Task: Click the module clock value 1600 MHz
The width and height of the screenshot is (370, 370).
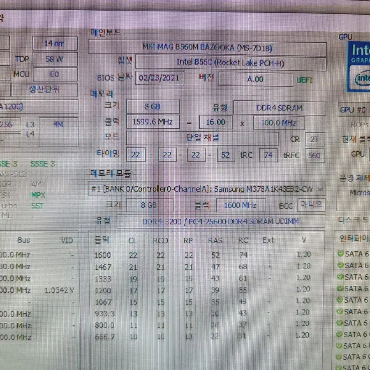Action: tap(240, 205)
